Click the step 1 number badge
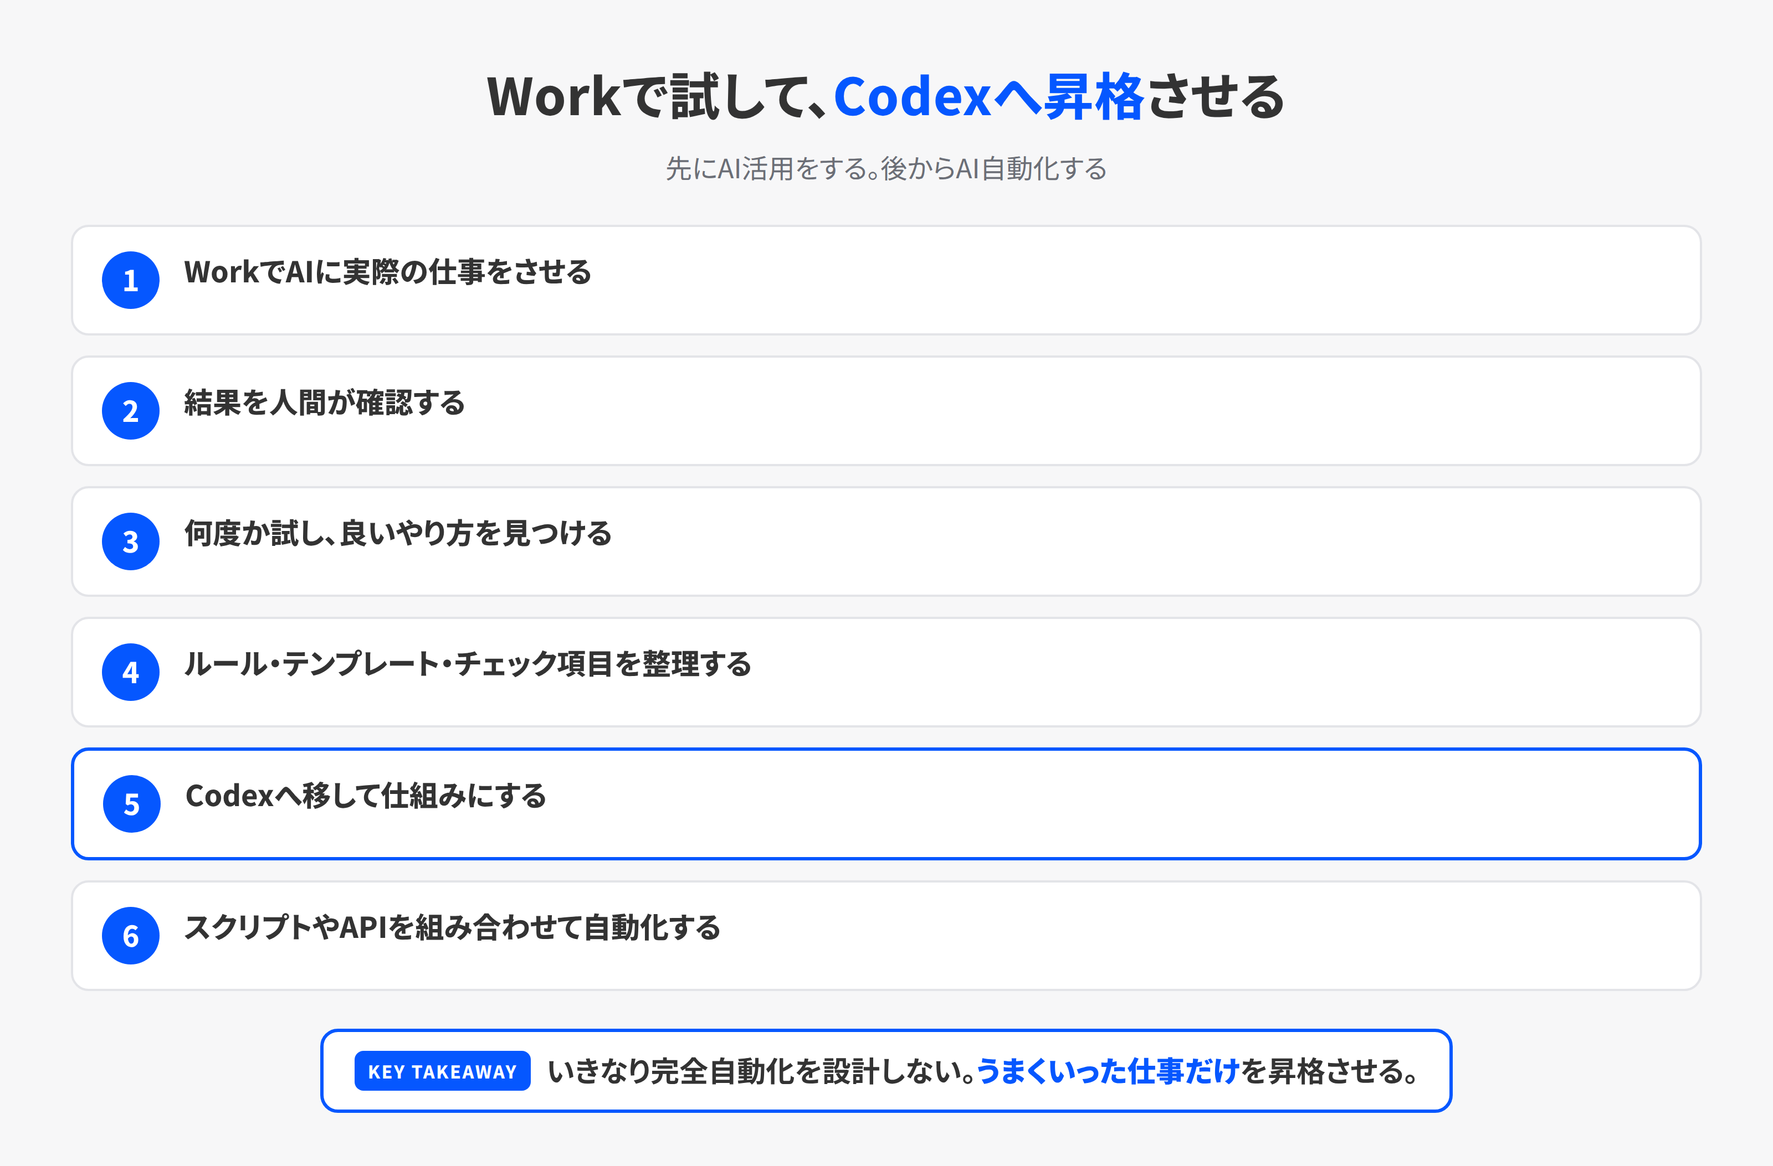Image resolution: width=1773 pixels, height=1166 pixels. tap(130, 280)
